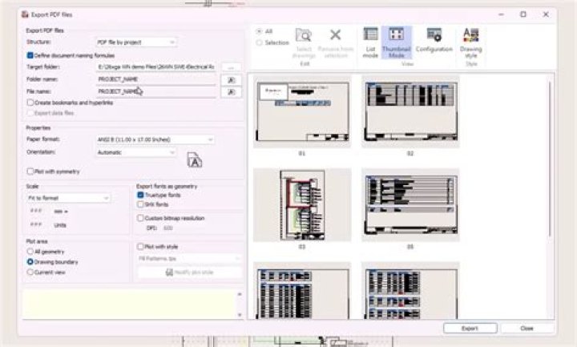Activate Thumbnail Mode view
The image size is (577, 347).
pos(397,42)
